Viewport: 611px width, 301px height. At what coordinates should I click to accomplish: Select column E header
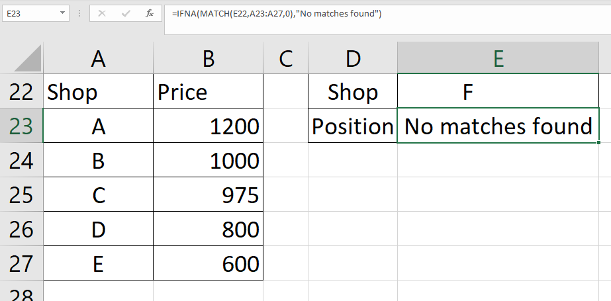click(x=498, y=60)
